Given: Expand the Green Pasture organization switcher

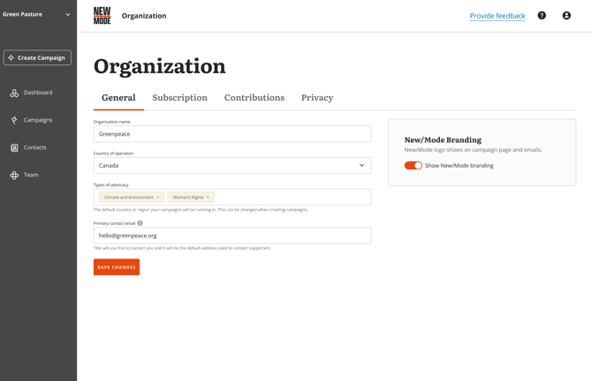Looking at the screenshot, I should click(x=67, y=15).
